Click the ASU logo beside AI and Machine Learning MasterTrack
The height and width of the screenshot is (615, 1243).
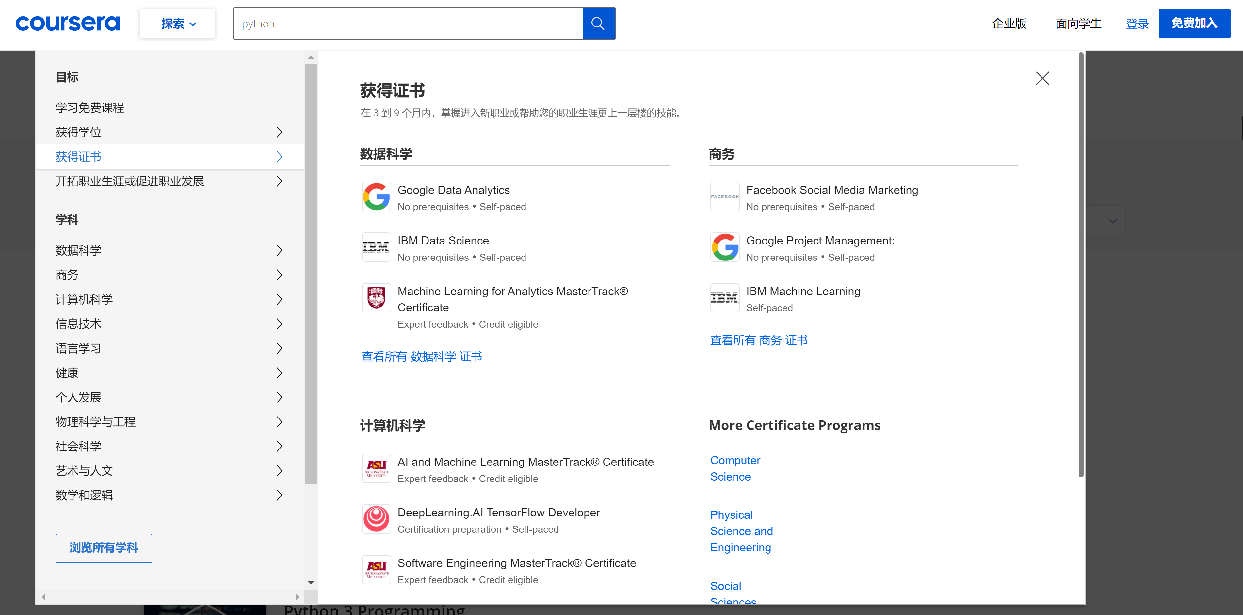pyautogui.click(x=376, y=468)
